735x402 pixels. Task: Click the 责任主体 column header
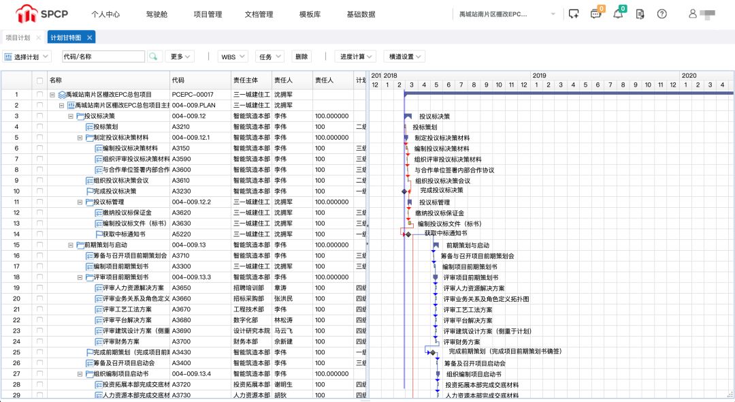pyautogui.click(x=251, y=80)
